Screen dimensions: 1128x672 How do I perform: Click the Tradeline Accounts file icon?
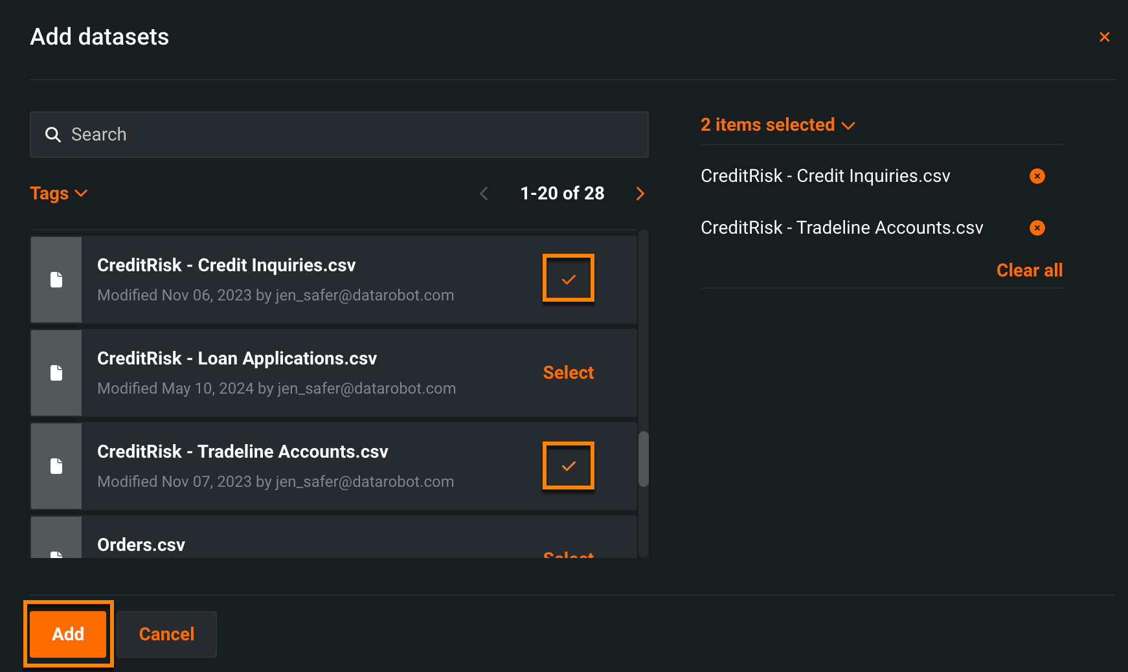coord(56,466)
